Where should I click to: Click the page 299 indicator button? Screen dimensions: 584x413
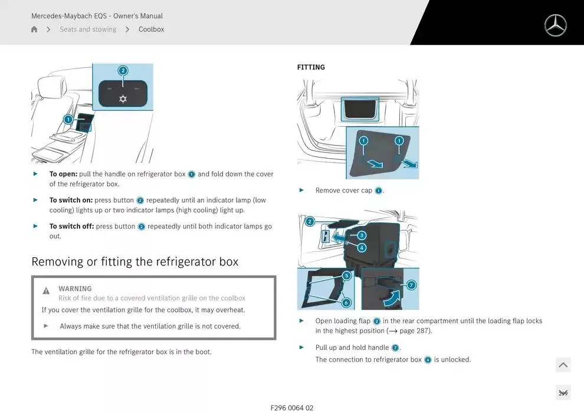tap(563, 393)
